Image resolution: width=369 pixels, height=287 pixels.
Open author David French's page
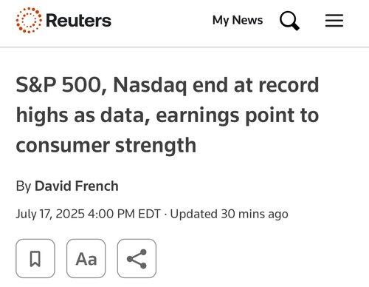coord(77,186)
